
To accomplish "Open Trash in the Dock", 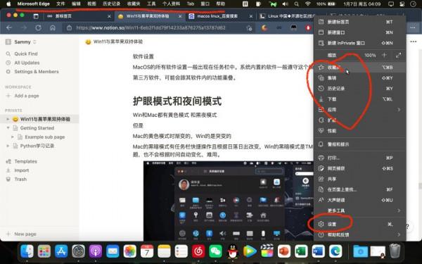I will coord(395,251).
